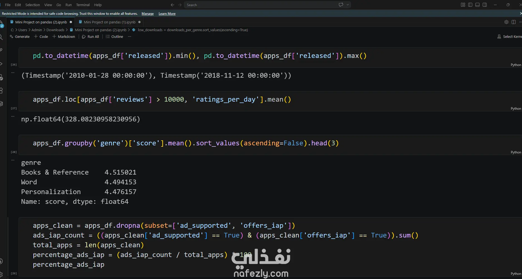Open output ellipsis menu for cell 28
This screenshot has width=522, height=279.
[13, 160]
